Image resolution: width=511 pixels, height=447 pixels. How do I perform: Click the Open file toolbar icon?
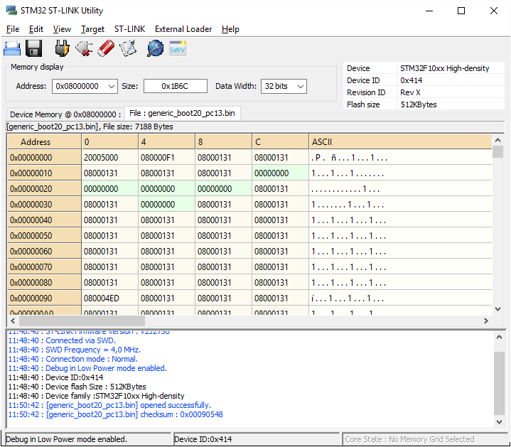click(12, 48)
